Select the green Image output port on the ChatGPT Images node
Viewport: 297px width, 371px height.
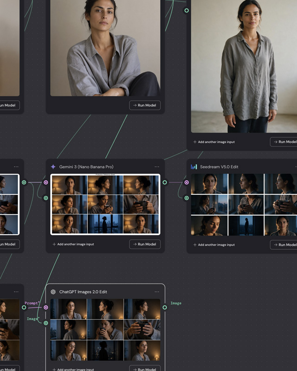click(165, 307)
